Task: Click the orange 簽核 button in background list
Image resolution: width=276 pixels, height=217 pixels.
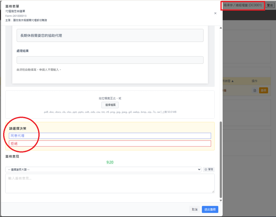Action: [x=264, y=90]
